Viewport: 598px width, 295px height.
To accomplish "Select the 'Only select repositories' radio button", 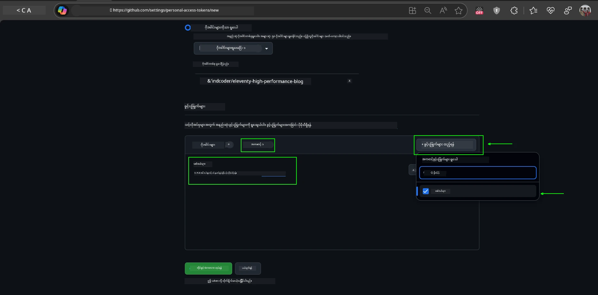I will click(x=188, y=28).
